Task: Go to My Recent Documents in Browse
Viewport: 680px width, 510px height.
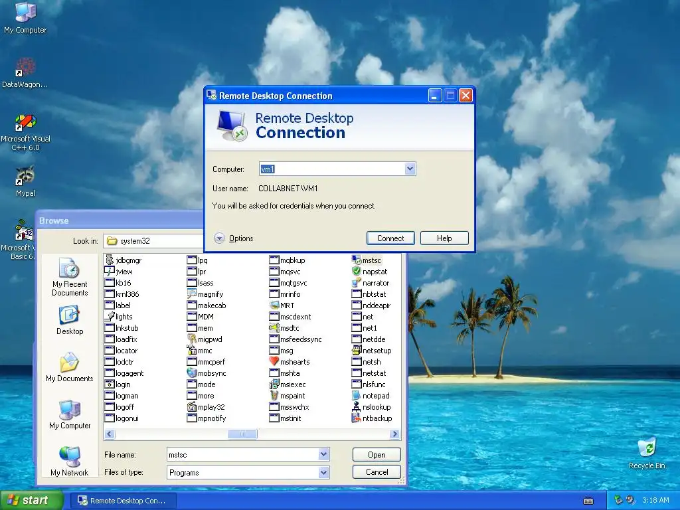Action: click(69, 278)
